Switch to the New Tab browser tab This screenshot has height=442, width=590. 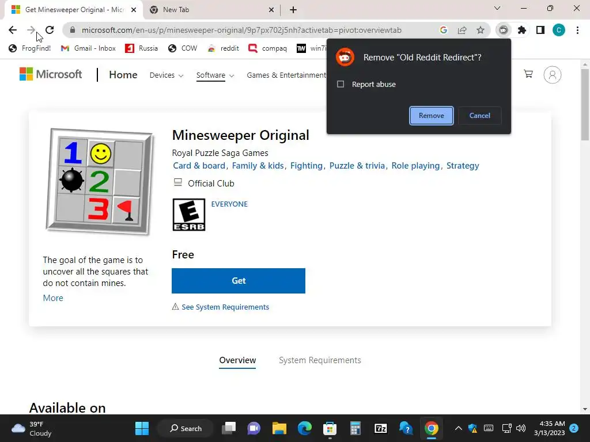pos(211,10)
